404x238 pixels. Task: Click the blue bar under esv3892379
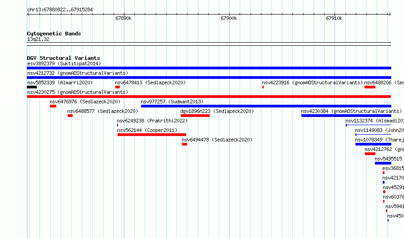pyautogui.click(x=209, y=68)
